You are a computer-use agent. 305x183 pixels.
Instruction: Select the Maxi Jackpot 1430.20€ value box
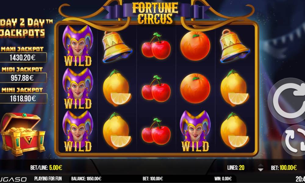click(23, 57)
